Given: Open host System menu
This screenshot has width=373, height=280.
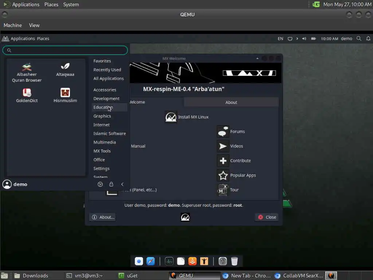Looking at the screenshot, I should pos(71,4).
